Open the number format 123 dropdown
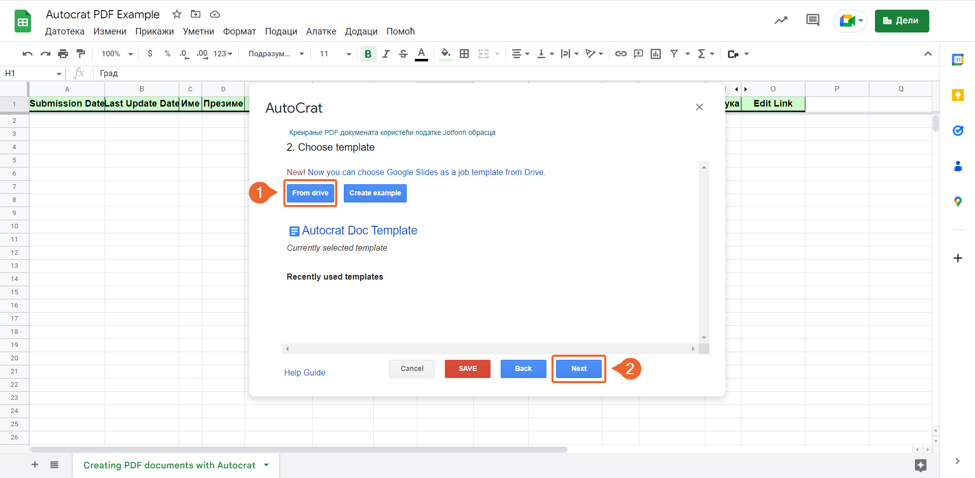The width and height of the screenshot is (975, 478). click(x=223, y=54)
